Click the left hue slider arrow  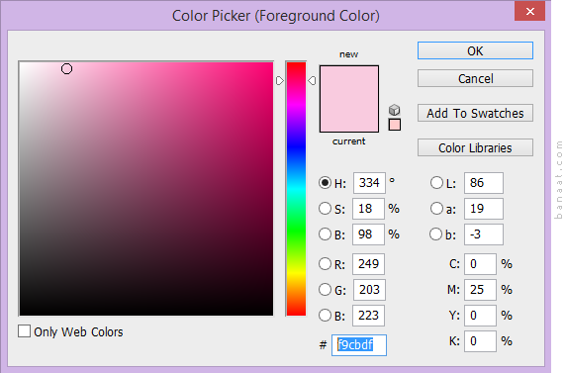280,81
